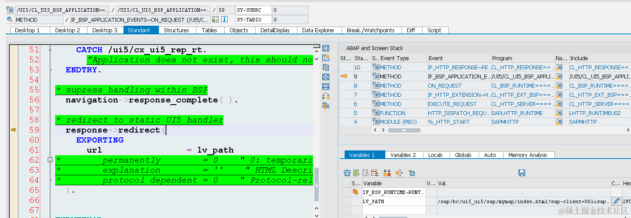This screenshot has width=631, height=218.
Task: Switch to the Auto tab
Action: pyautogui.click(x=490, y=155)
